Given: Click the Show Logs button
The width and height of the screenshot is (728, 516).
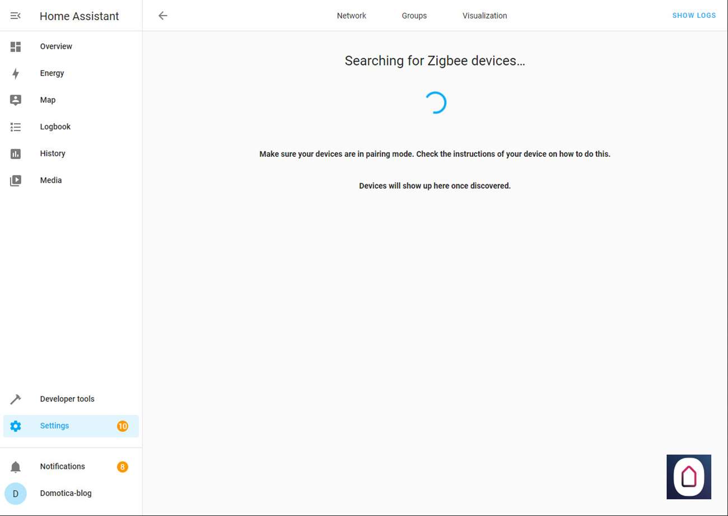Looking at the screenshot, I should tap(694, 16).
